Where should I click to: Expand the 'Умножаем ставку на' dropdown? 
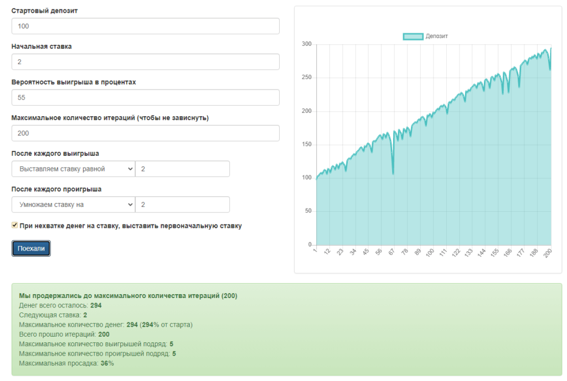[x=73, y=205]
